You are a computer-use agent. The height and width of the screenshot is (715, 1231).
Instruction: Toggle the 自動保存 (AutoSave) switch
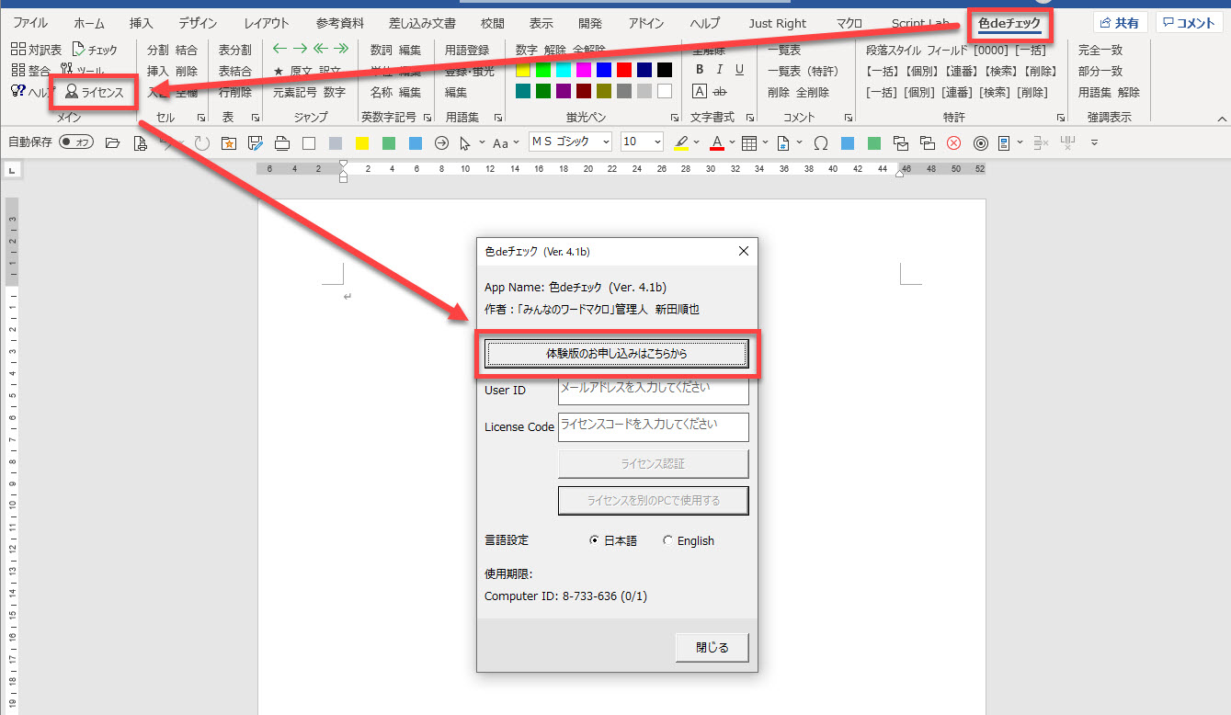pos(76,142)
